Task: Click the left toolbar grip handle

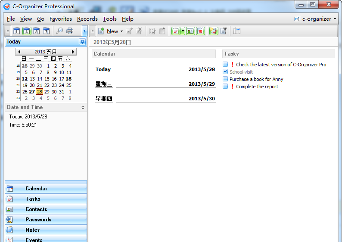Action: tap(8, 31)
